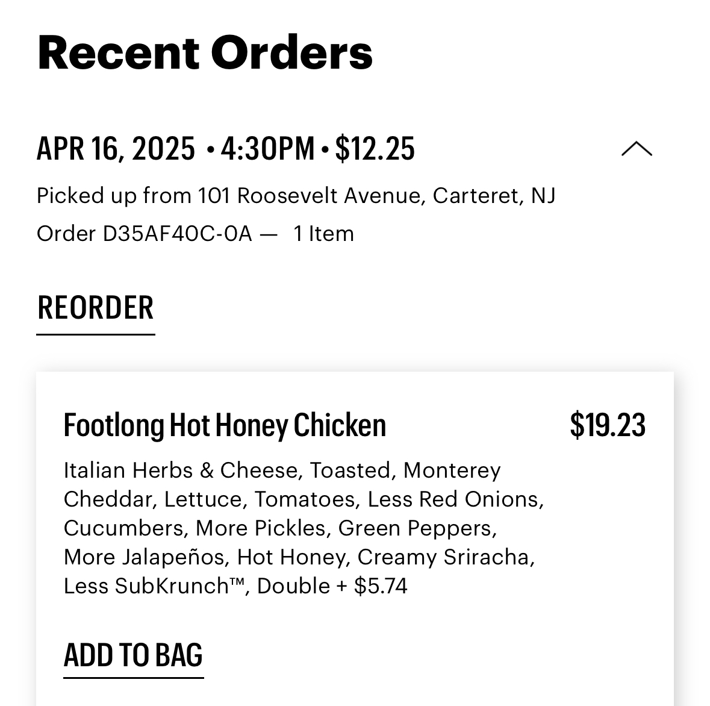Screen dimensions: 710x706
Task: Click Italian Herbs & Cheese in ingredients
Action: (x=181, y=470)
